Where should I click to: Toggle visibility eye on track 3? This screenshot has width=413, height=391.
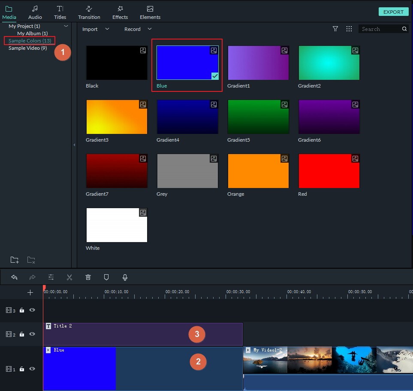(32, 310)
